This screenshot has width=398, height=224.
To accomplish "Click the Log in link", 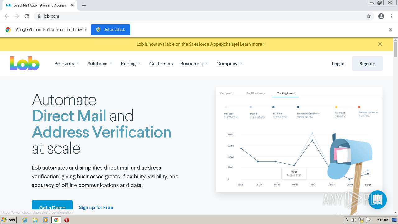I will pyautogui.click(x=338, y=63).
